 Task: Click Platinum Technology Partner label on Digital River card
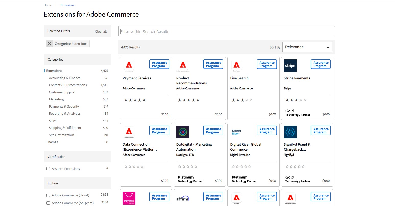pos(244,179)
